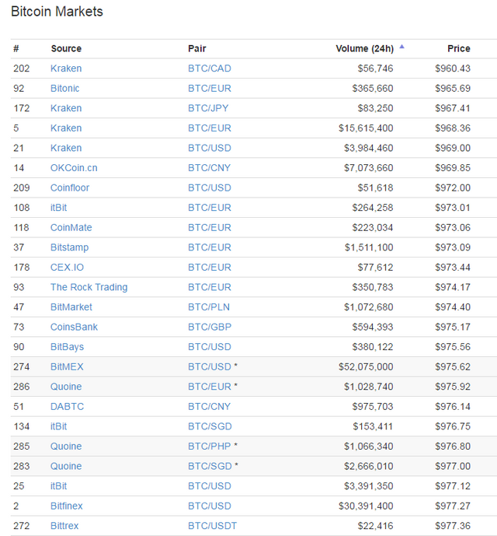The height and width of the screenshot is (536, 497).
Task: Click the BTC/PHP pair link
Action: click(209, 446)
